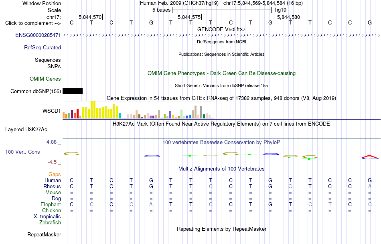The height and width of the screenshot is (244, 381).
Task: Click 'Publications: Sequences in Scientific Articles' title
Action: pyautogui.click(x=221, y=54)
